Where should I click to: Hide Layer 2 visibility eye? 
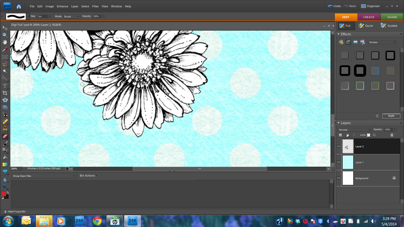point(339,146)
